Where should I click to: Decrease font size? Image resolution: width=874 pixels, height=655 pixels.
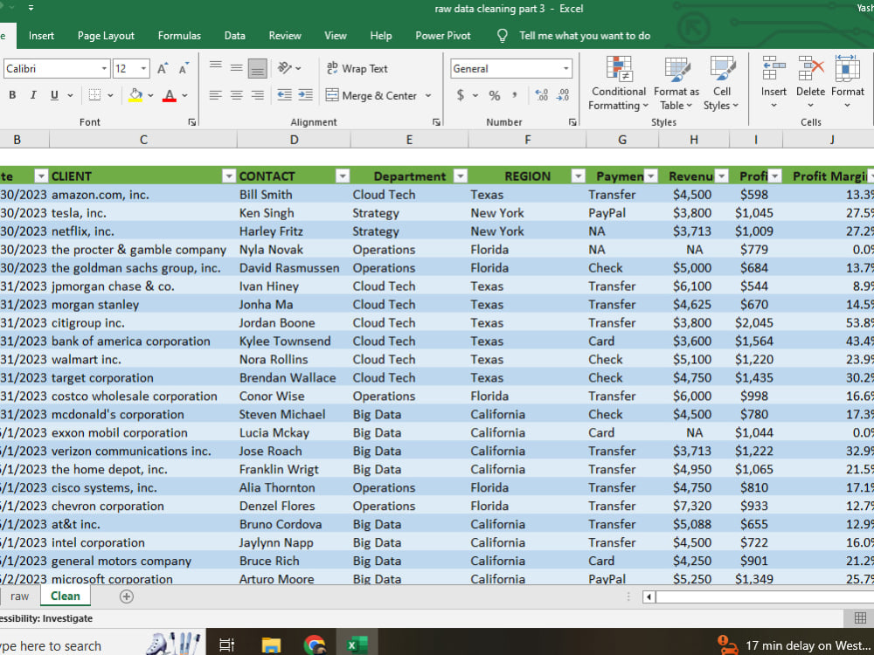[x=183, y=68]
